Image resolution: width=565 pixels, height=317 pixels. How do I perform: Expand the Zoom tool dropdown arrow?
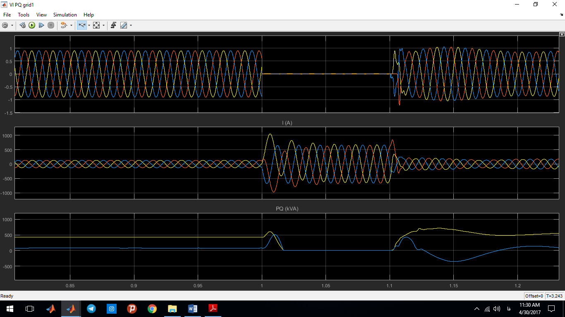click(89, 25)
